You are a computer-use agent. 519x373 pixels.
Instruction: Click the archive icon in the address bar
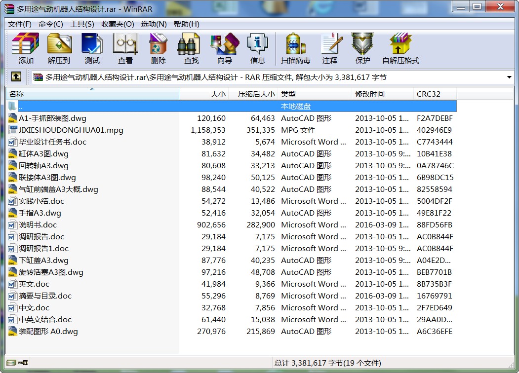(x=38, y=77)
